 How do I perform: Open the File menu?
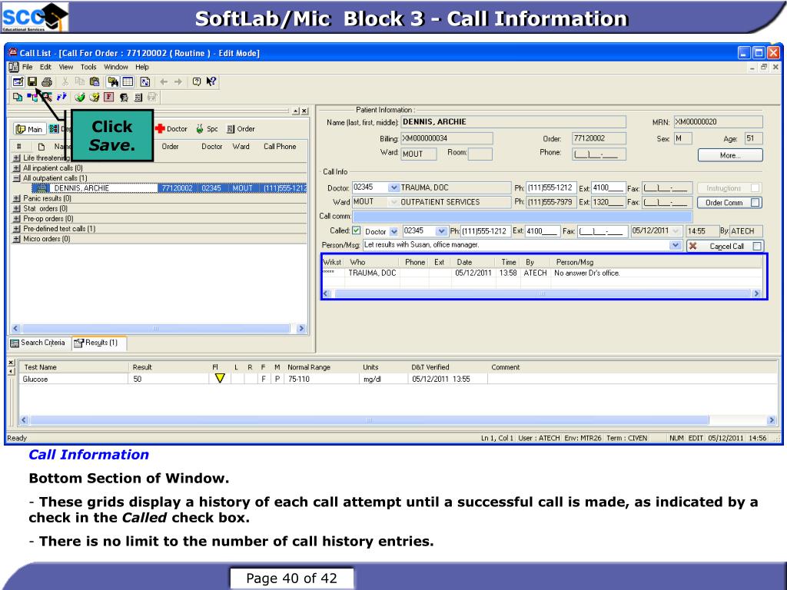pyautogui.click(x=27, y=67)
